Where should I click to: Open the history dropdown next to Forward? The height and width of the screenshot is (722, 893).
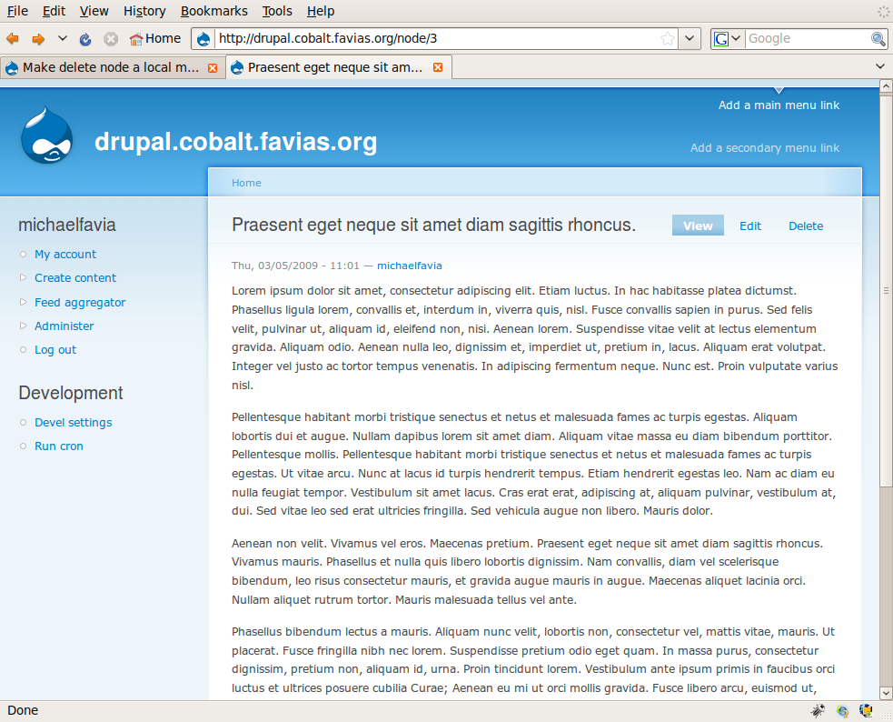[x=63, y=39]
